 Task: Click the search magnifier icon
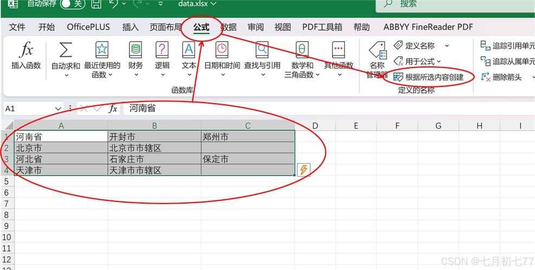[388, 4]
